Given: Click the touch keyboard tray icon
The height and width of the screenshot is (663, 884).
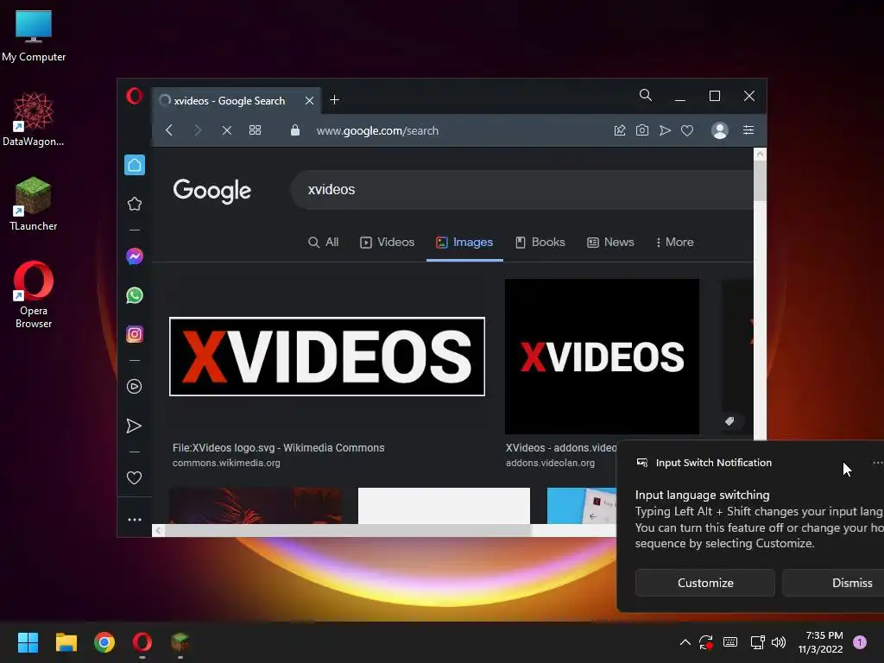Looking at the screenshot, I should (x=730, y=642).
